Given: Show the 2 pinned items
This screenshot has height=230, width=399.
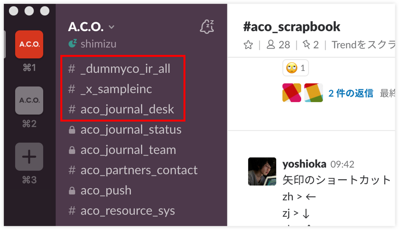Looking at the screenshot, I should 311,45.
